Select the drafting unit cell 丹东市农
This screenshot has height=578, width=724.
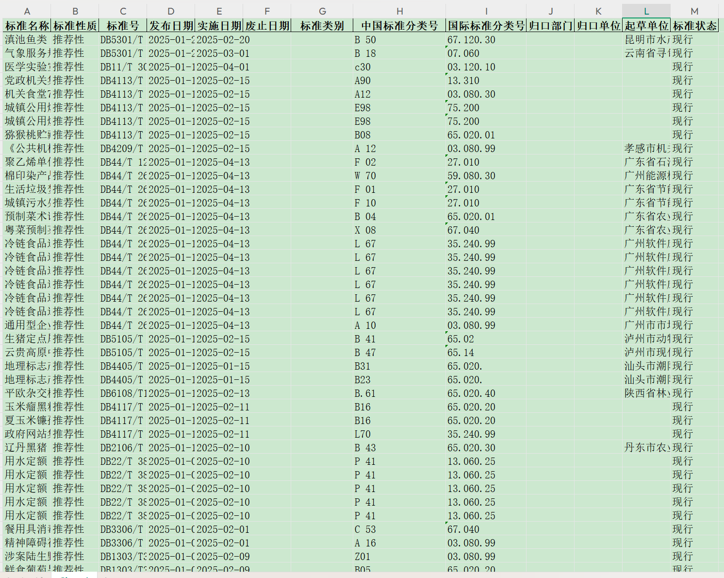pyautogui.click(x=646, y=447)
